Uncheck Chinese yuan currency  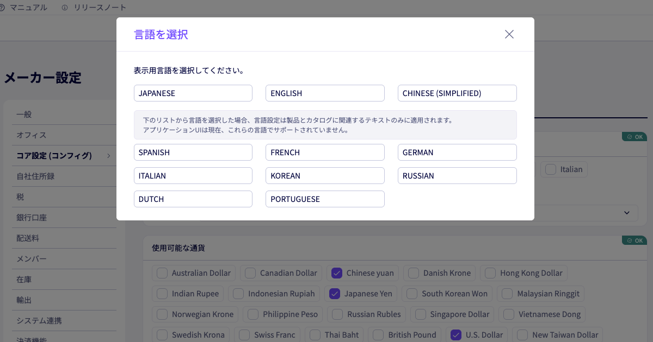[x=337, y=273]
